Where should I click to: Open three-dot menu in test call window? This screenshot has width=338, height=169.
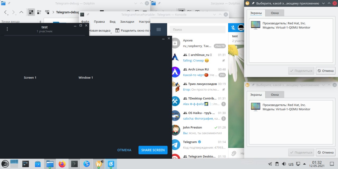click(7, 29)
